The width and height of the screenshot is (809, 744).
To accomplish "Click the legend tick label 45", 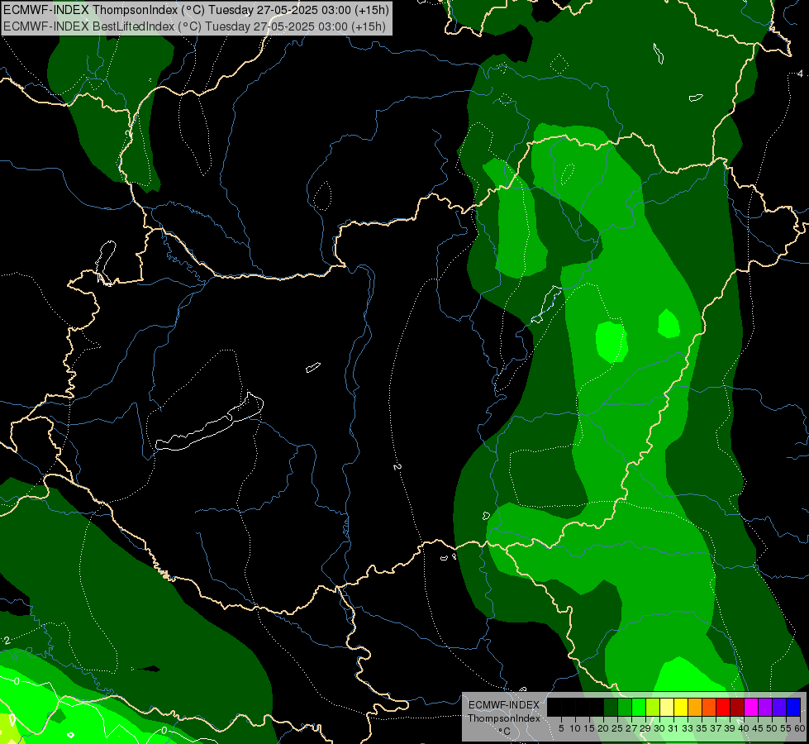I will [x=758, y=728].
